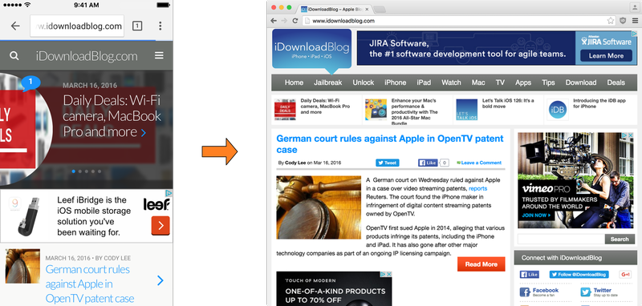Screen dimensions: 642x306
Task: Open the tab switcher in mobile browser
Action: 137,26
